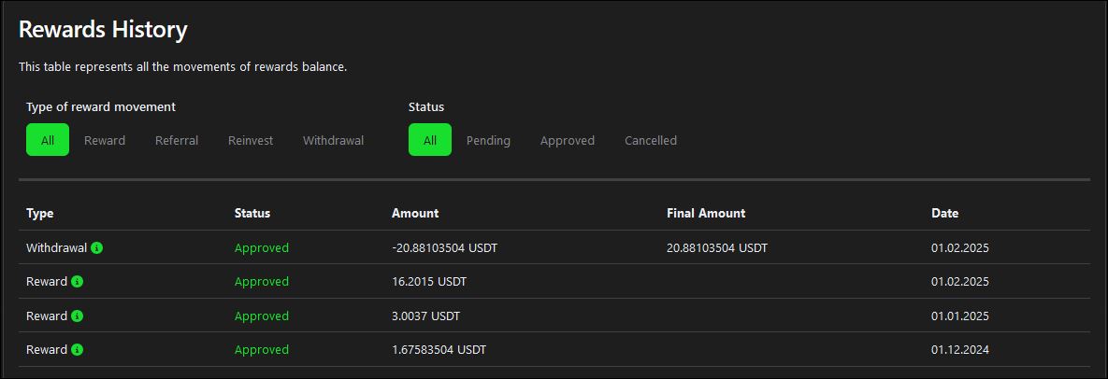Image resolution: width=1108 pixels, height=379 pixels.
Task: Click info icon beside 1.67583504 USDT reward
Action: click(x=77, y=349)
